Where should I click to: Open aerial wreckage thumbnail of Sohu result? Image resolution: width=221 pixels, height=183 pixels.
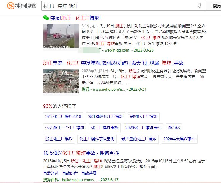[61, 81]
